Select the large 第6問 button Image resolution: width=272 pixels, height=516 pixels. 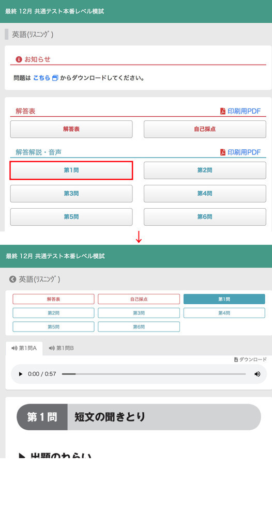(205, 217)
